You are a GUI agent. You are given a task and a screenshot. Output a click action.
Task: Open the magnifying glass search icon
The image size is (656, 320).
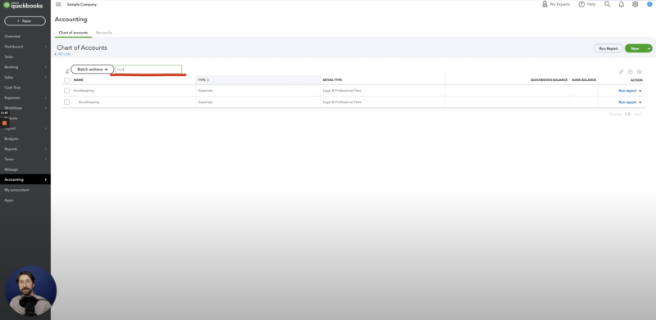point(607,4)
